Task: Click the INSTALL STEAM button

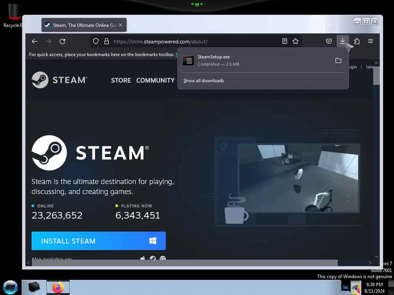Action: pos(98,241)
